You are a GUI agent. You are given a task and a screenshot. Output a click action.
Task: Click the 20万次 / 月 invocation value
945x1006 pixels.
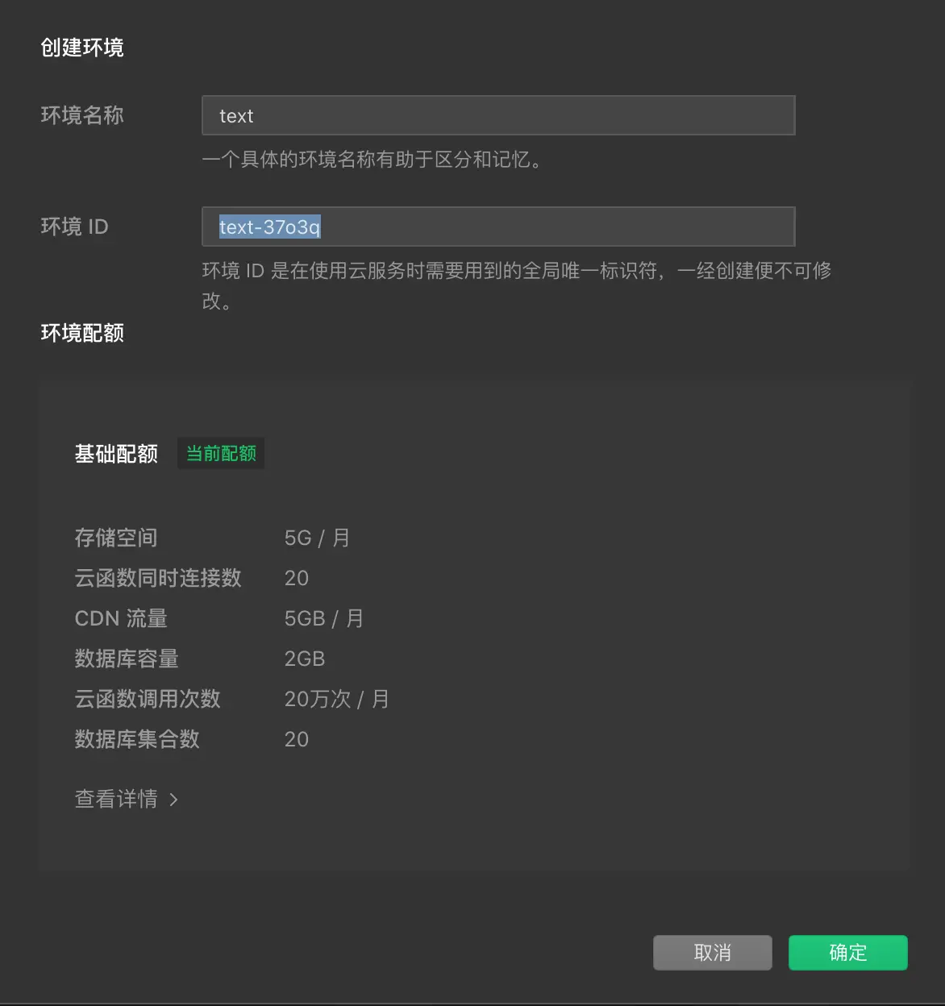coord(337,699)
